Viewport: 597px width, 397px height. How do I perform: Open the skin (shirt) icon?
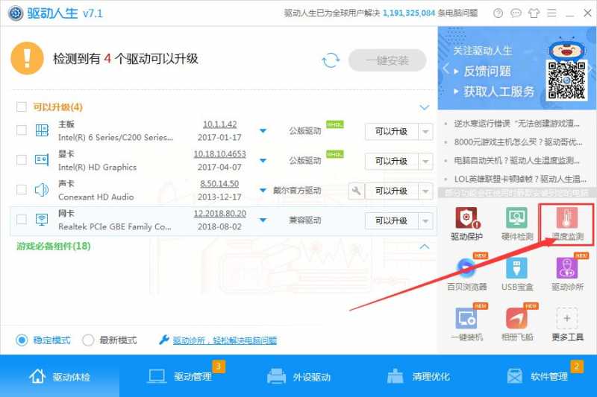[534, 13]
